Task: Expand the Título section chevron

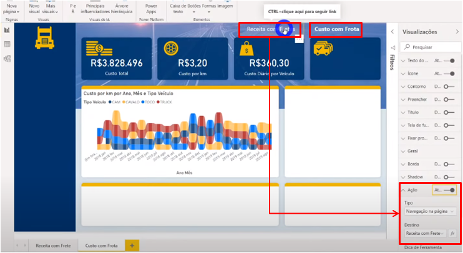Action: (x=403, y=112)
